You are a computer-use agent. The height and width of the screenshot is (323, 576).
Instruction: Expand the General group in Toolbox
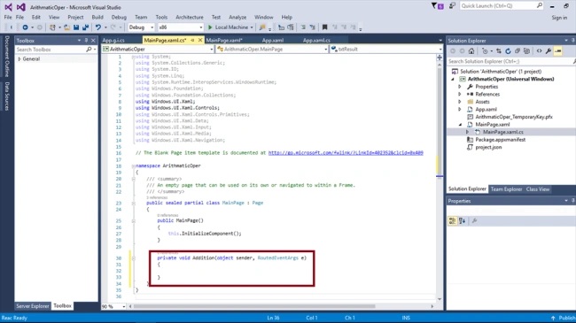click(x=19, y=58)
